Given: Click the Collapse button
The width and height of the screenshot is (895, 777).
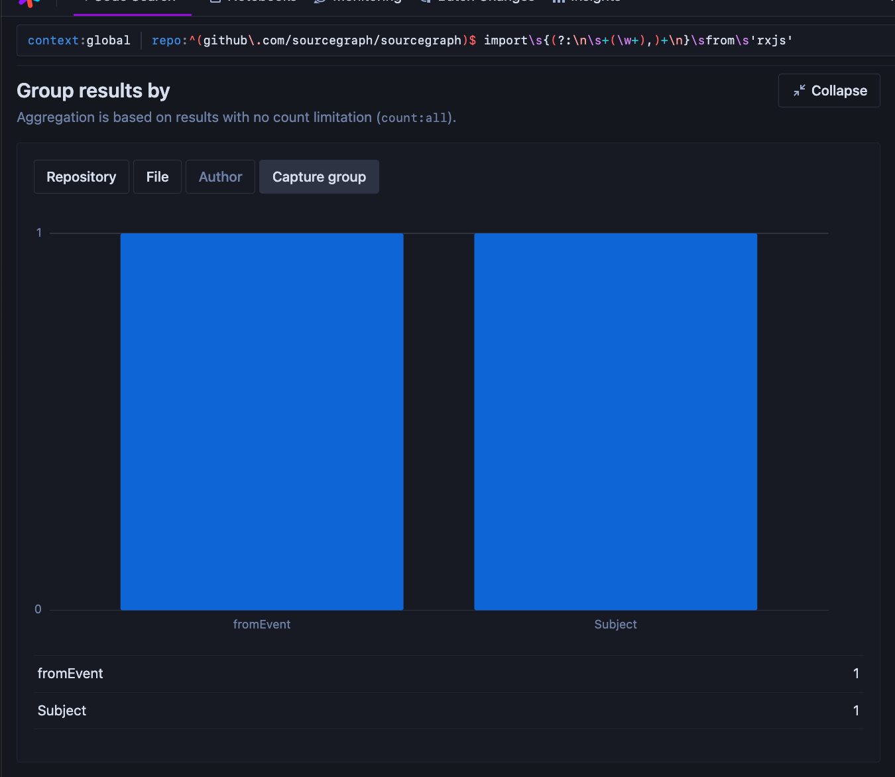Looking at the screenshot, I should (829, 91).
